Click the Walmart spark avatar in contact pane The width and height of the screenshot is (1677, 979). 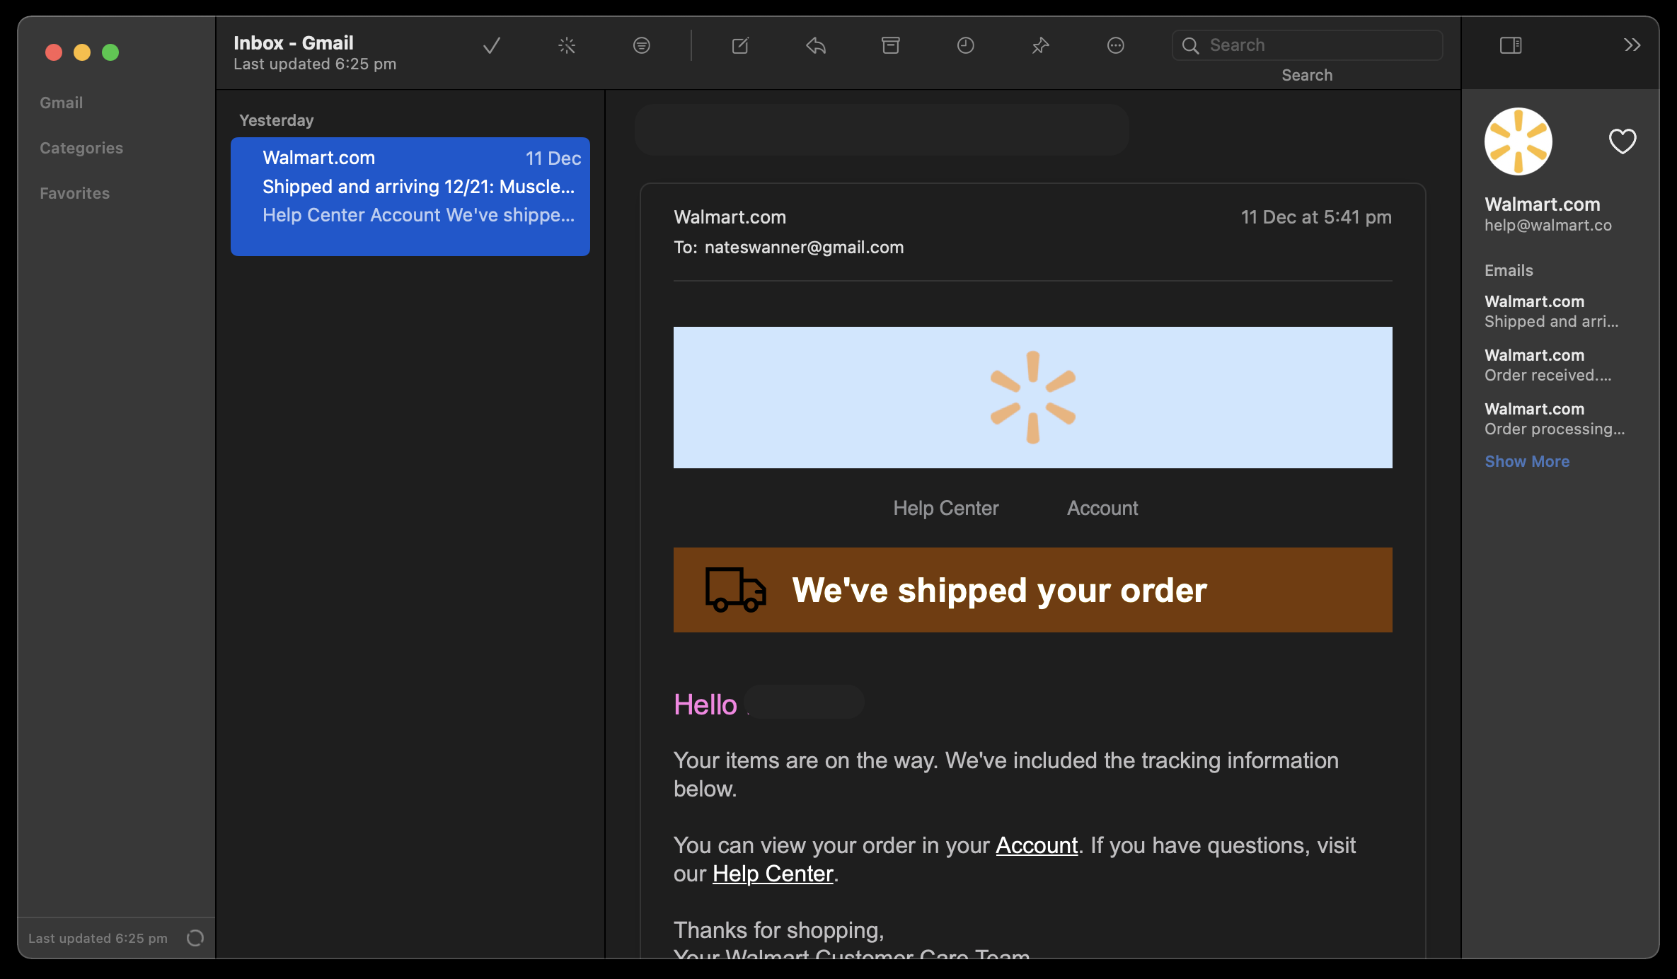(1518, 141)
